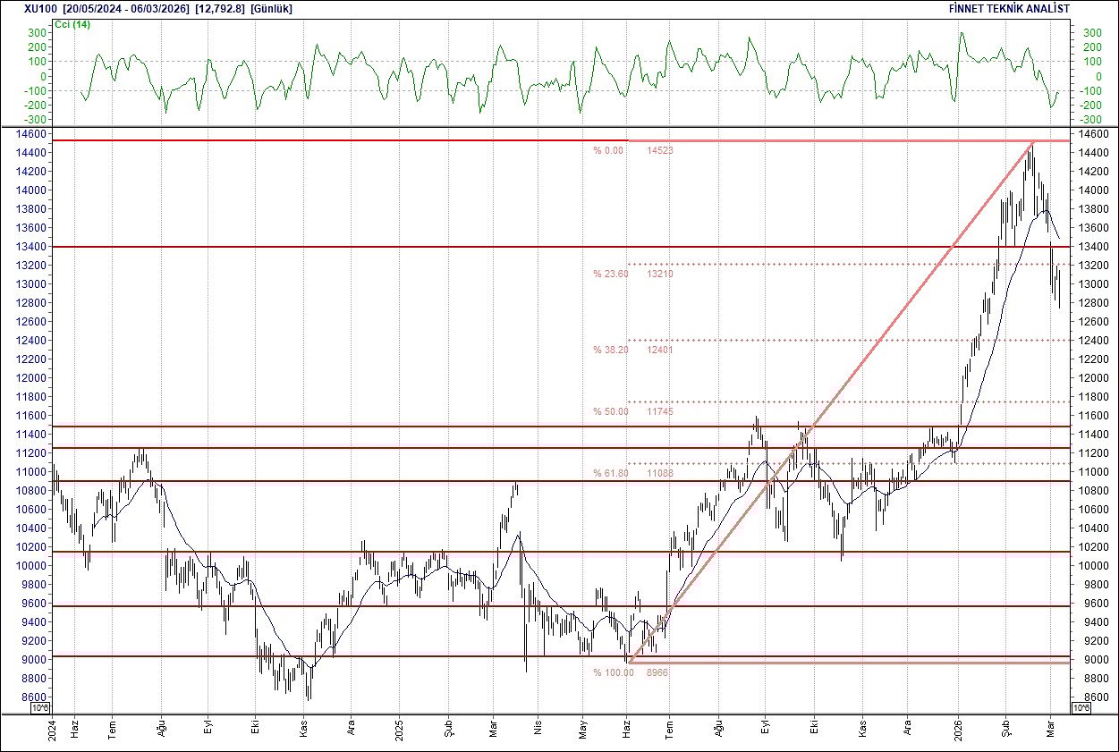
Task: Select the 2026 marker on the date axis
Action: 960,731
